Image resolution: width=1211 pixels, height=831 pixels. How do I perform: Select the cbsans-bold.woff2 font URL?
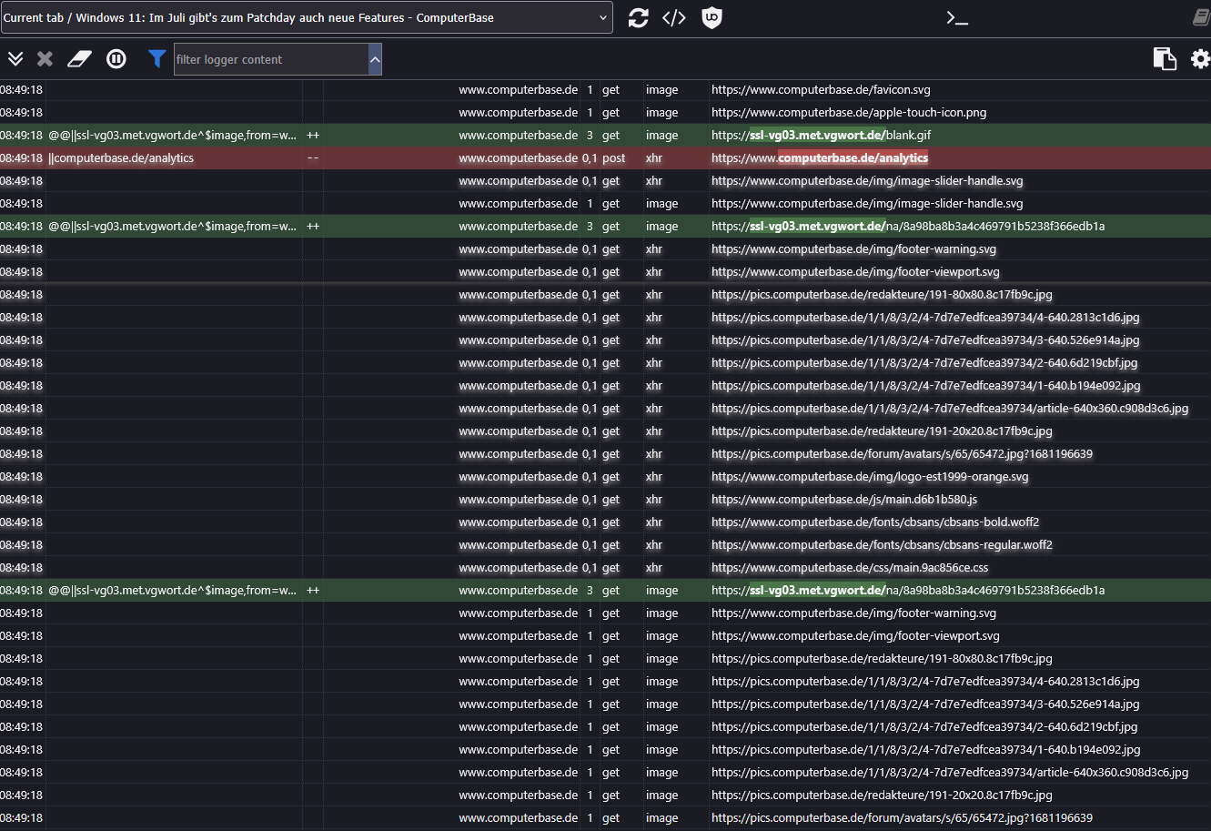(x=875, y=522)
